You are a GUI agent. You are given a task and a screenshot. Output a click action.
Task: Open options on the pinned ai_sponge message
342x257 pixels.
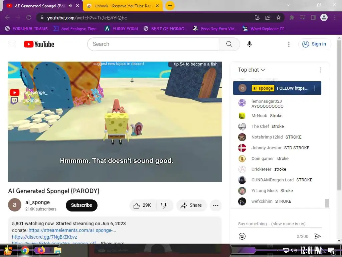click(x=314, y=88)
